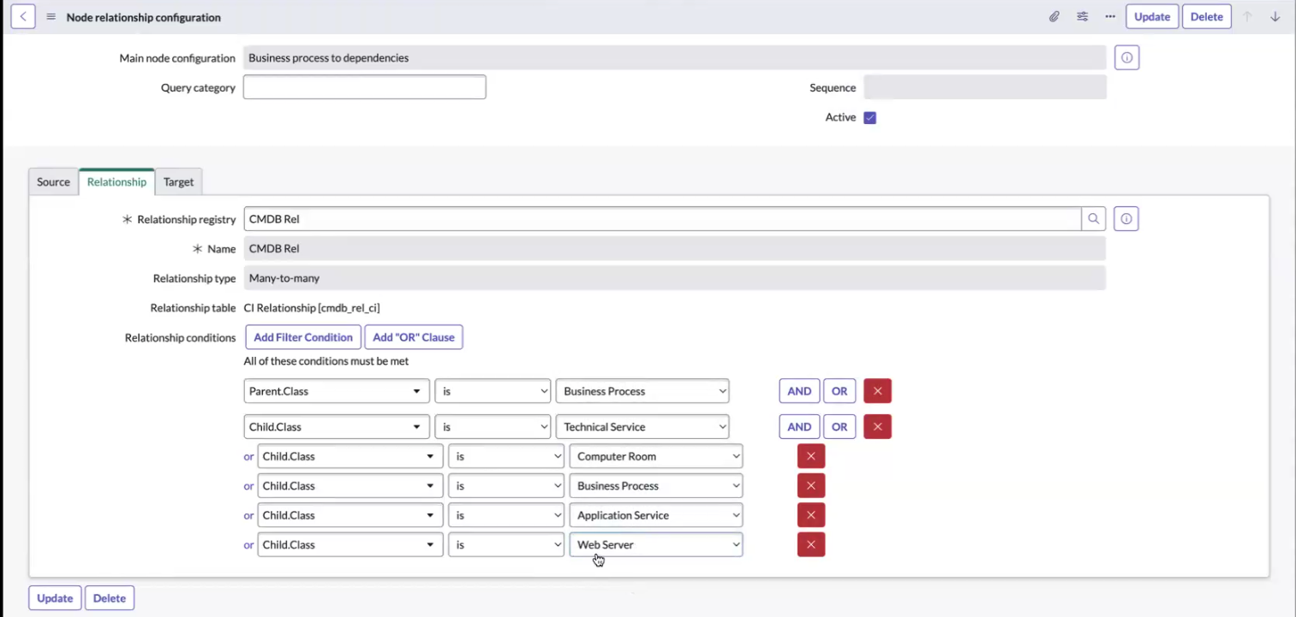This screenshot has width=1296, height=617.
Task: Delete the Computer Room OR condition
Action: click(x=811, y=456)
